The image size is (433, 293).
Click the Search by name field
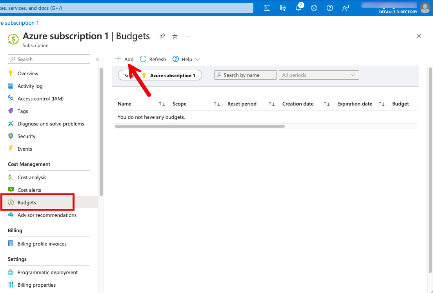point(246,75)
